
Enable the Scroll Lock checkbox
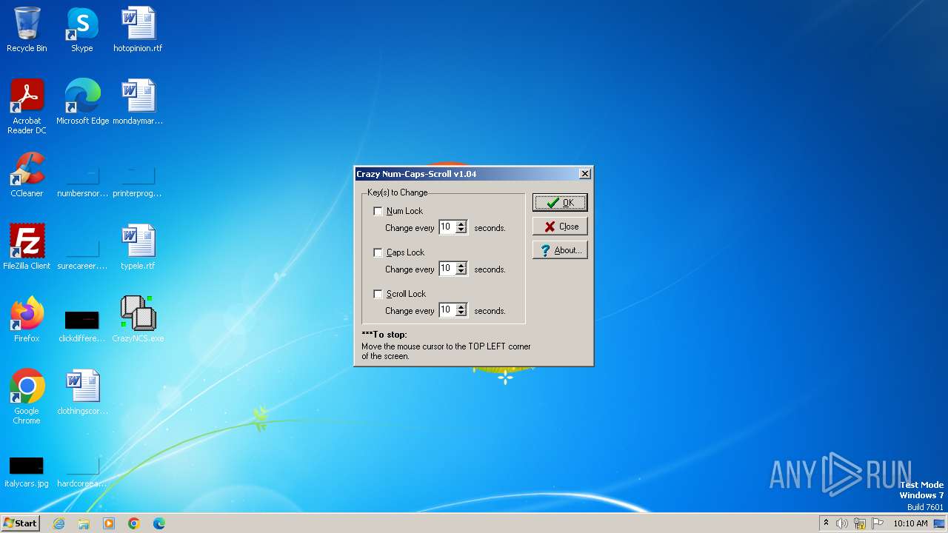click(378, 294)
